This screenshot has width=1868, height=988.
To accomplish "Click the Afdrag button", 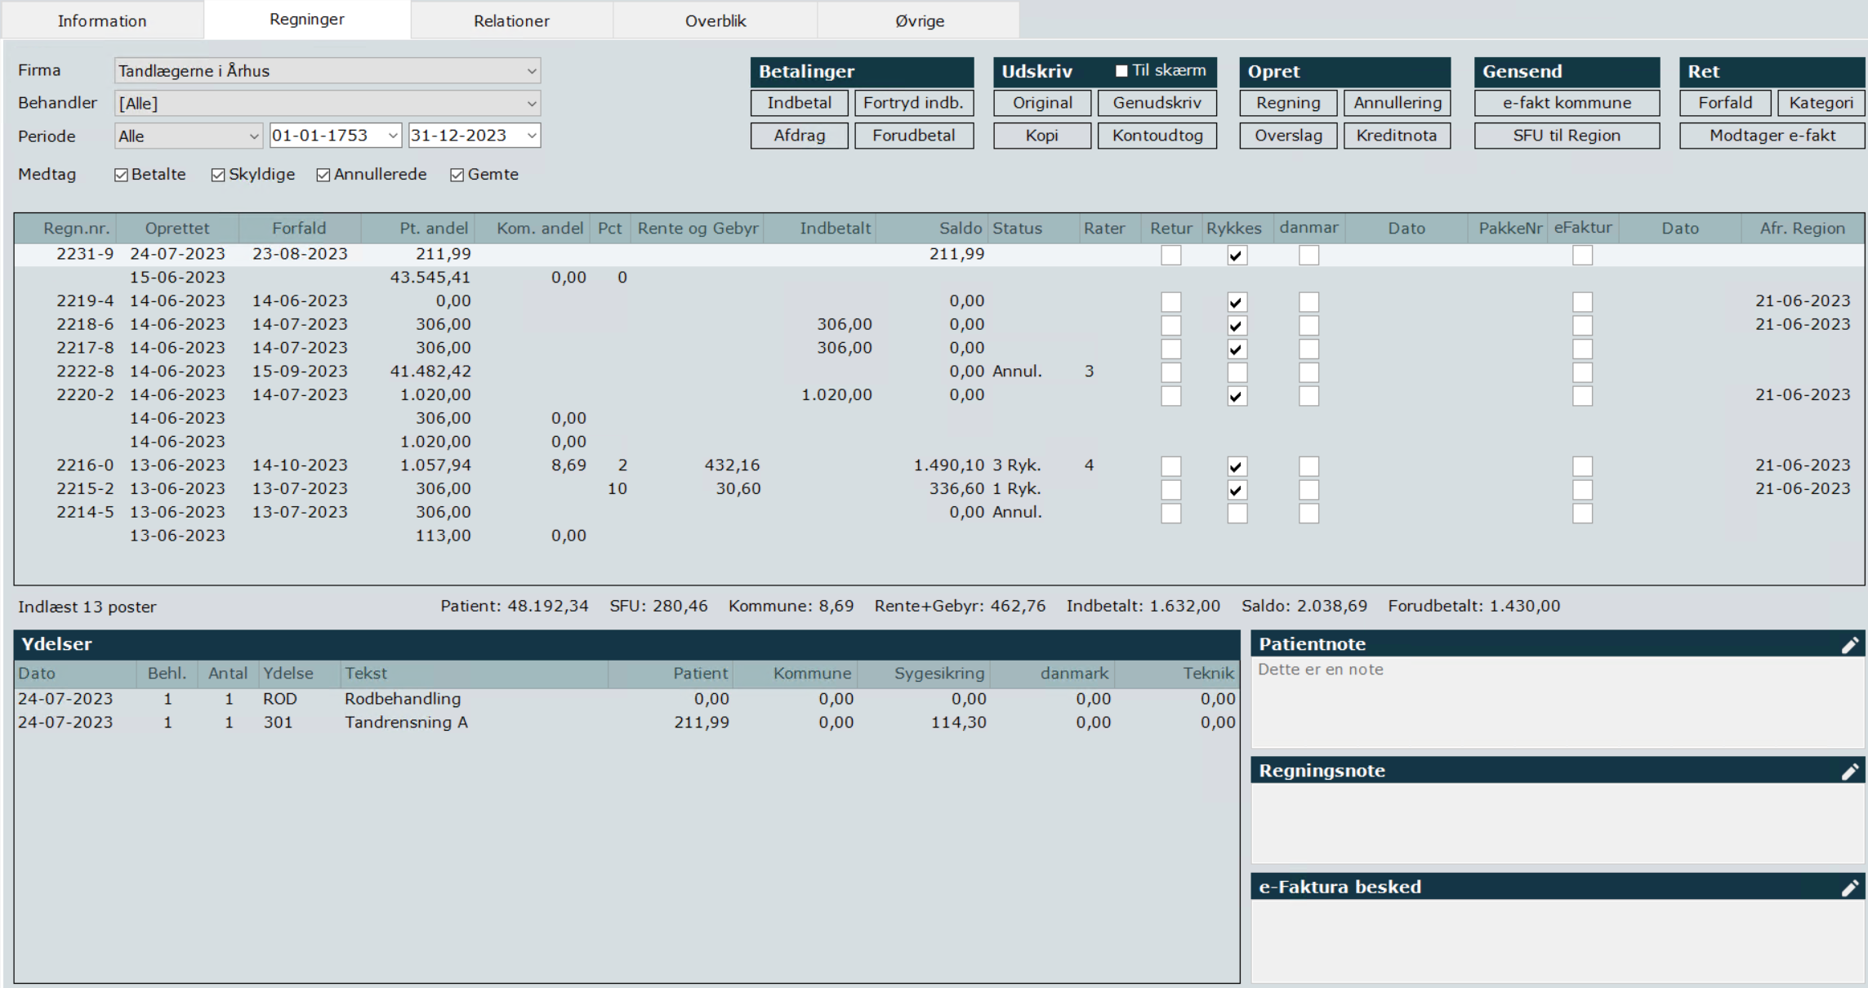I will tap(800, 136).
